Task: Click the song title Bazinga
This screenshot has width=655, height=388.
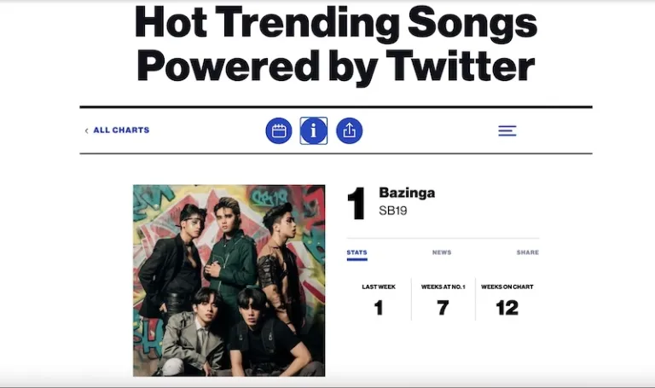Action: [407, 193]
